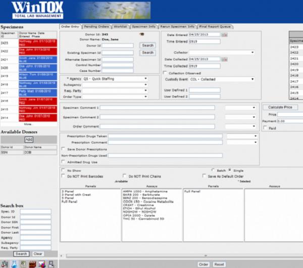Open the Worklist tab
303x268 pixels.
coord(120,27)
